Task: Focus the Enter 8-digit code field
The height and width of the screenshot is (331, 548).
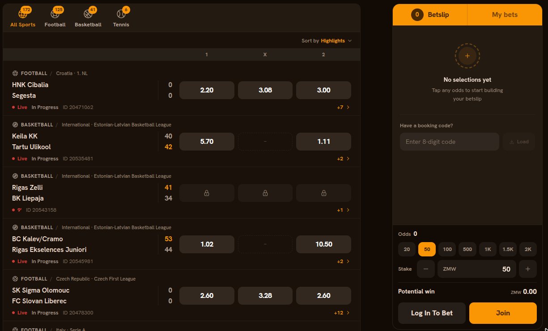Action: (x=450, y=142)
